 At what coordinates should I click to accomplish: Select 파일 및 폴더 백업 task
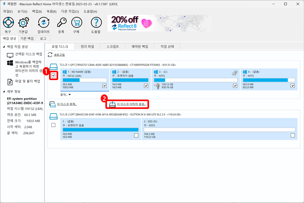pyautogui.click(x=28, y=81)
